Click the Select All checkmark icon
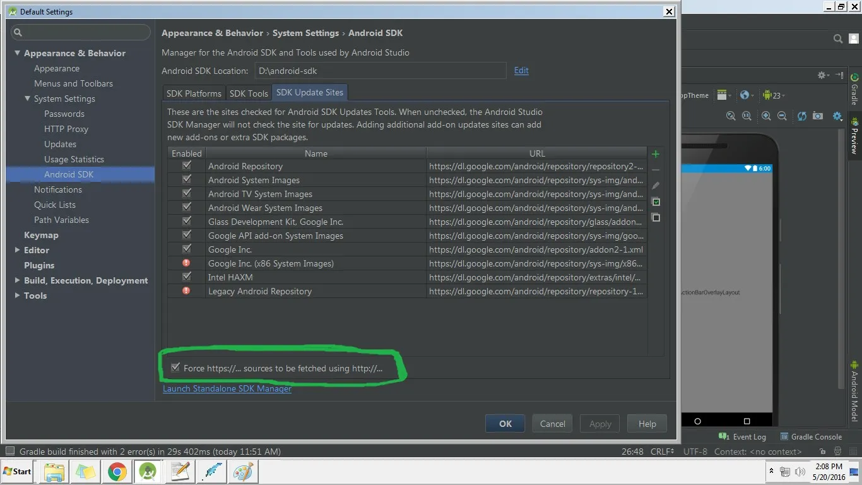Viewport: 862px width, 485px height. [656, 201]
